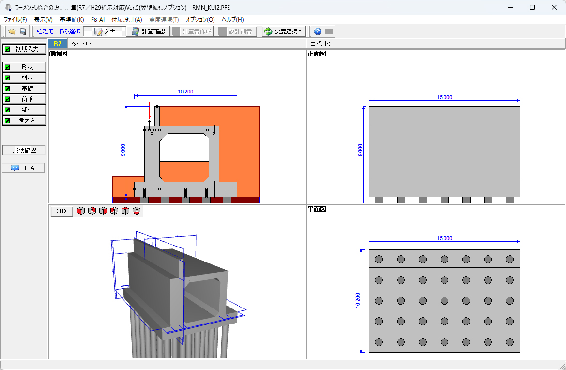Launch 震度連携へ seismic linkage

tap(284, 31)
